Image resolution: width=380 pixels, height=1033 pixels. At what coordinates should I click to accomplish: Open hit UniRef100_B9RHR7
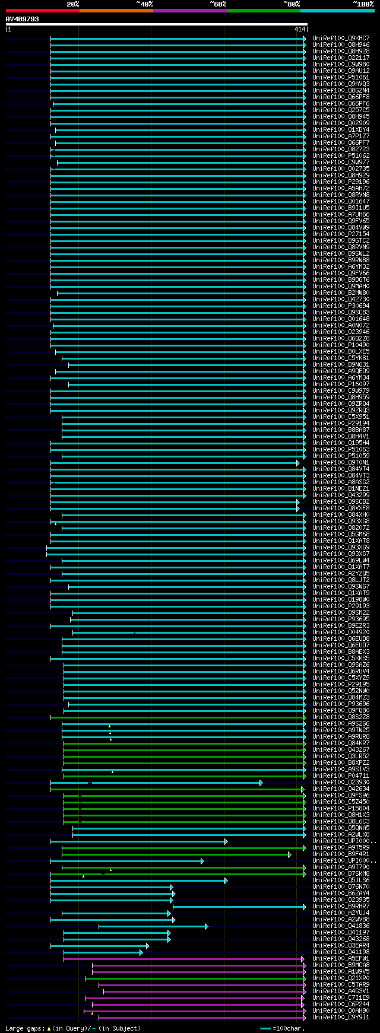tap(341, 907)
